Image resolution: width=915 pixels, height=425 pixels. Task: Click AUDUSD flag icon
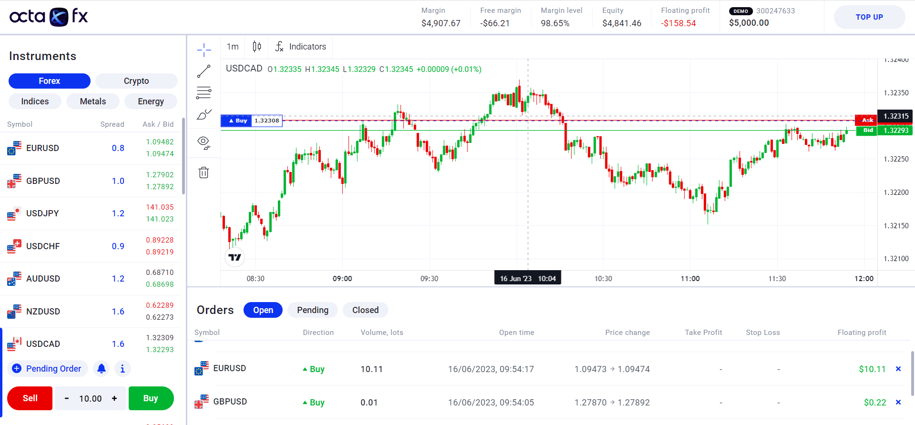[x=14, y=279]
